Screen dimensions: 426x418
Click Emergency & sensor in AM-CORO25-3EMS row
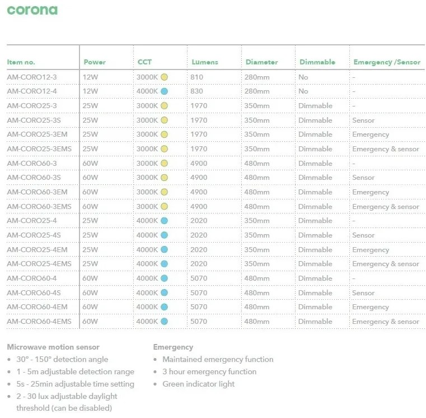click(386, 149)
